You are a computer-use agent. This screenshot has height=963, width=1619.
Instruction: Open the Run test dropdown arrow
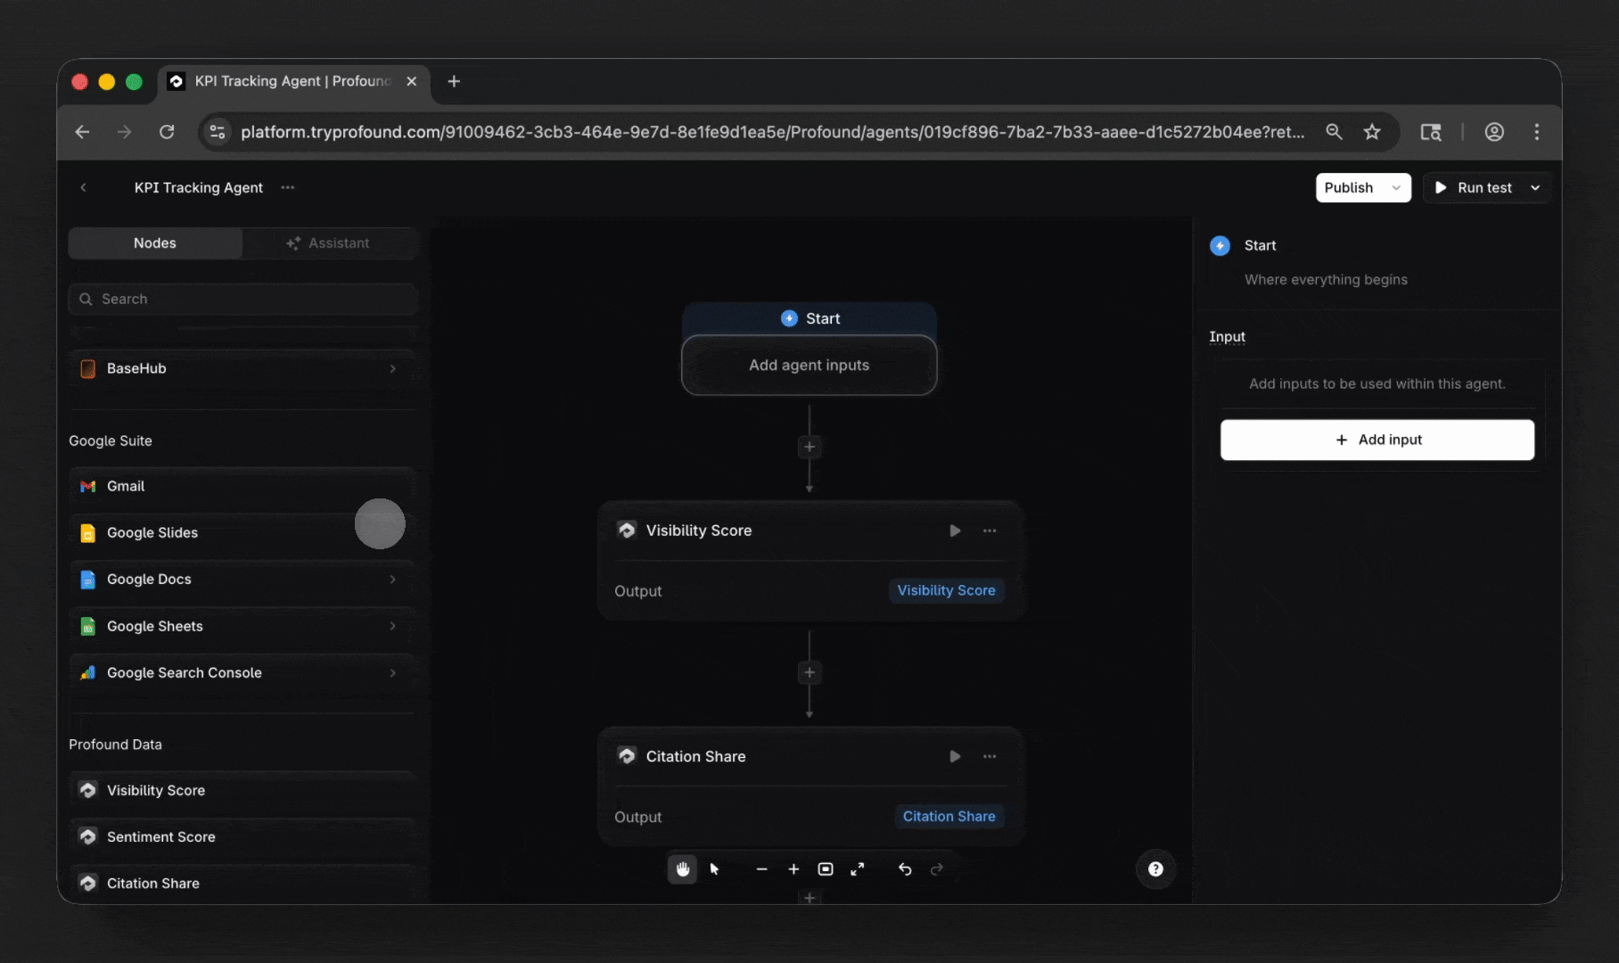[1535, 187]
